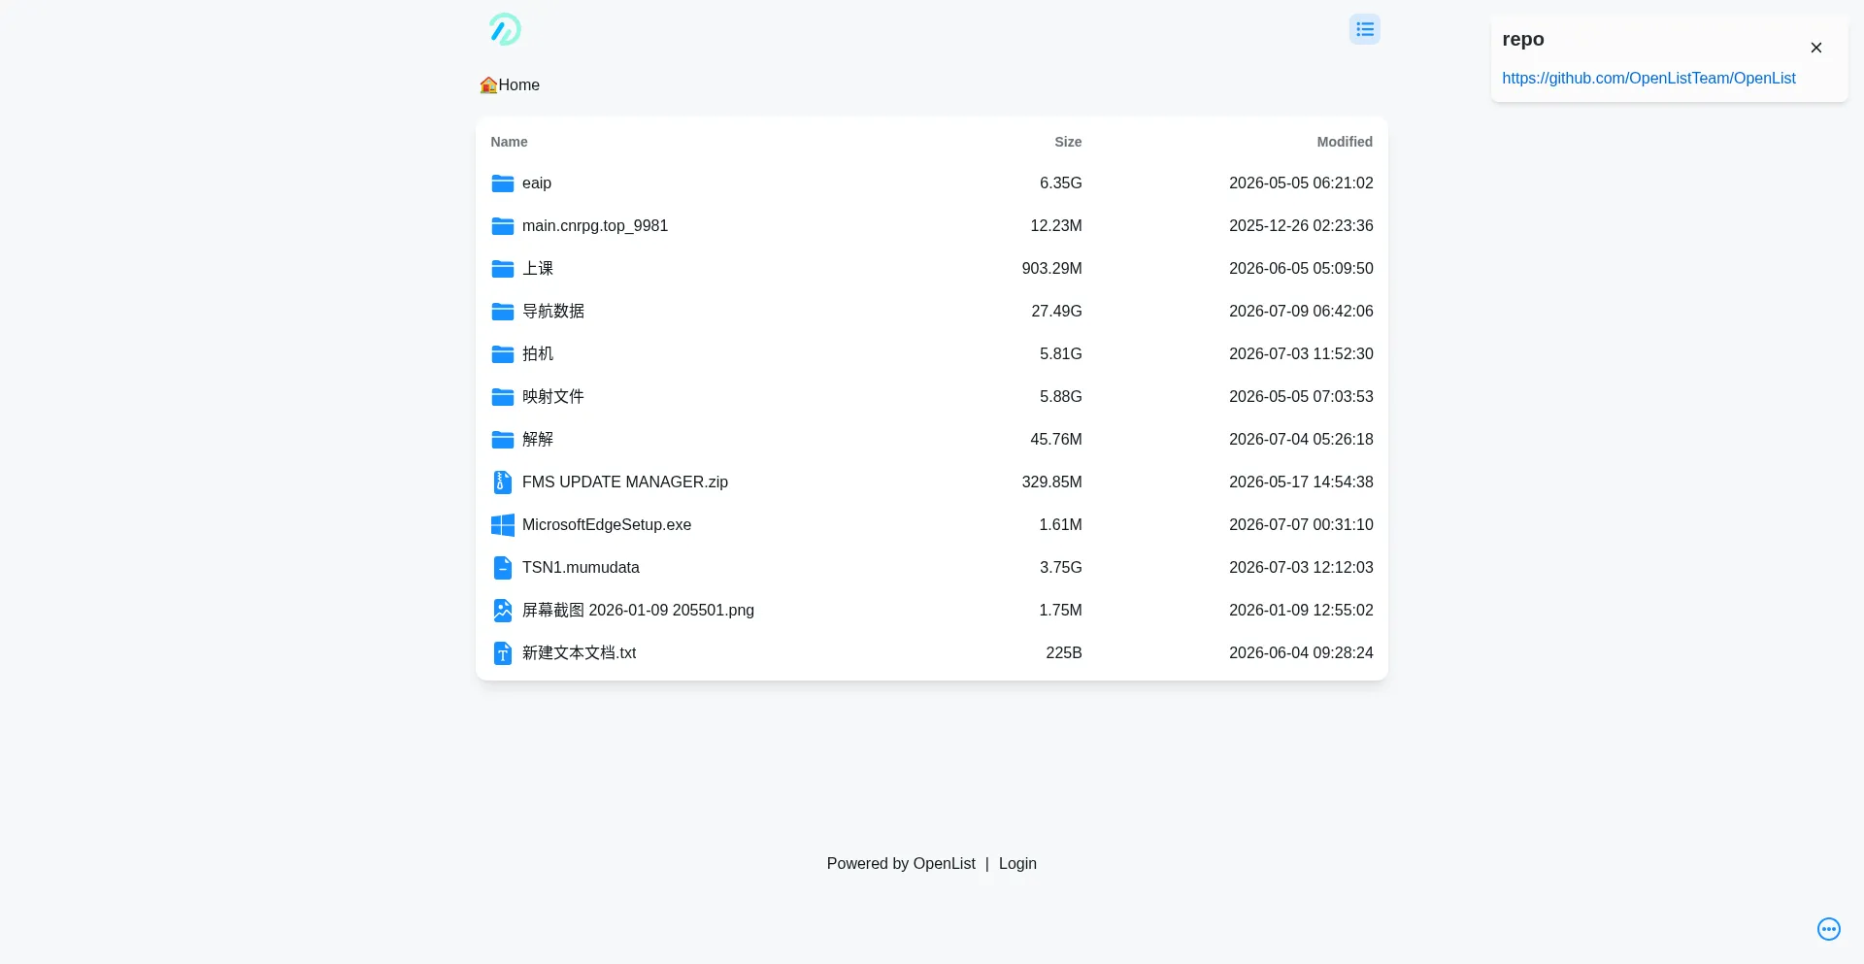The height and width of the screenshot is (964, 1864).
Task: Click the 新建文本文档.txt text file icon
Action: point(502,653)
